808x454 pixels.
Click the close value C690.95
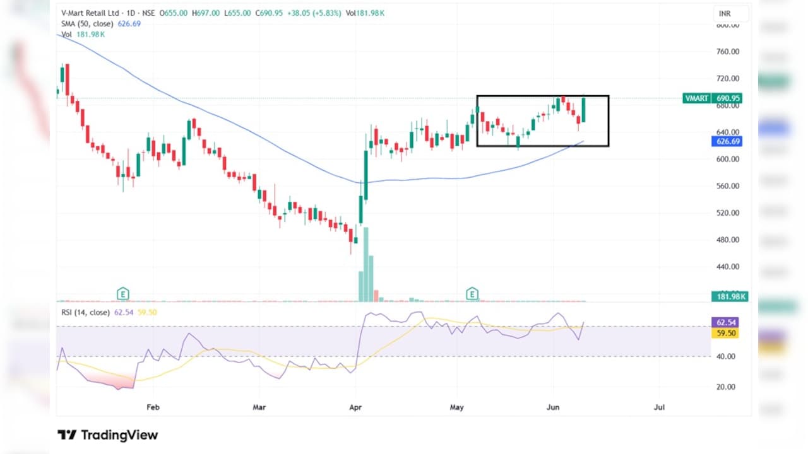click(270, 13)
